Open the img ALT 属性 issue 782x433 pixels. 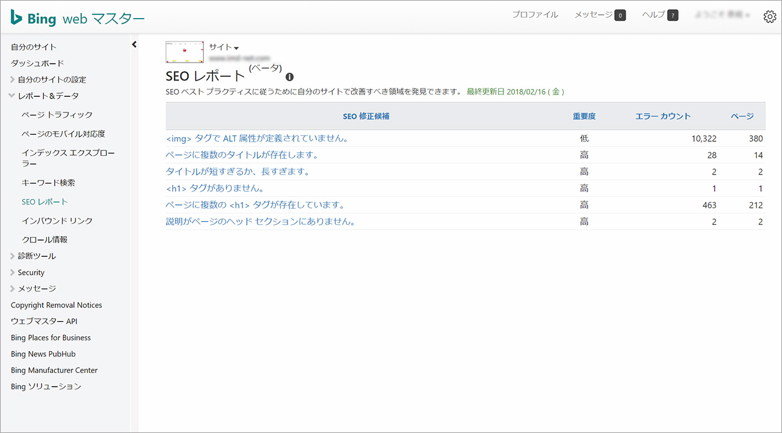pos(257,138)
